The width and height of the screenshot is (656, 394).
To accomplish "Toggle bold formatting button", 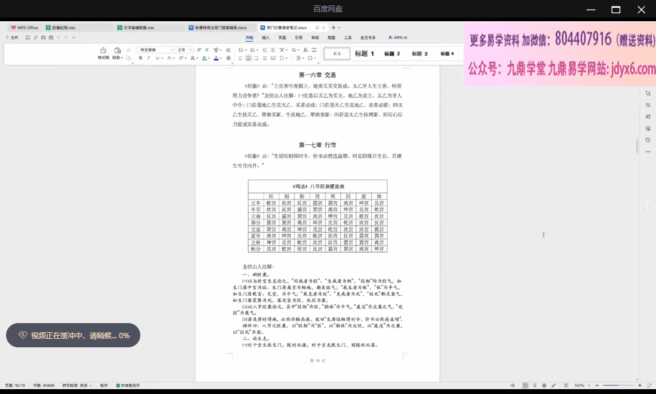I will [x=140, y=58].
